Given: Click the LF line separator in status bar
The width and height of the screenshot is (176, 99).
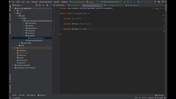Looking at the screenshot, I should click(x=140, y=98).
